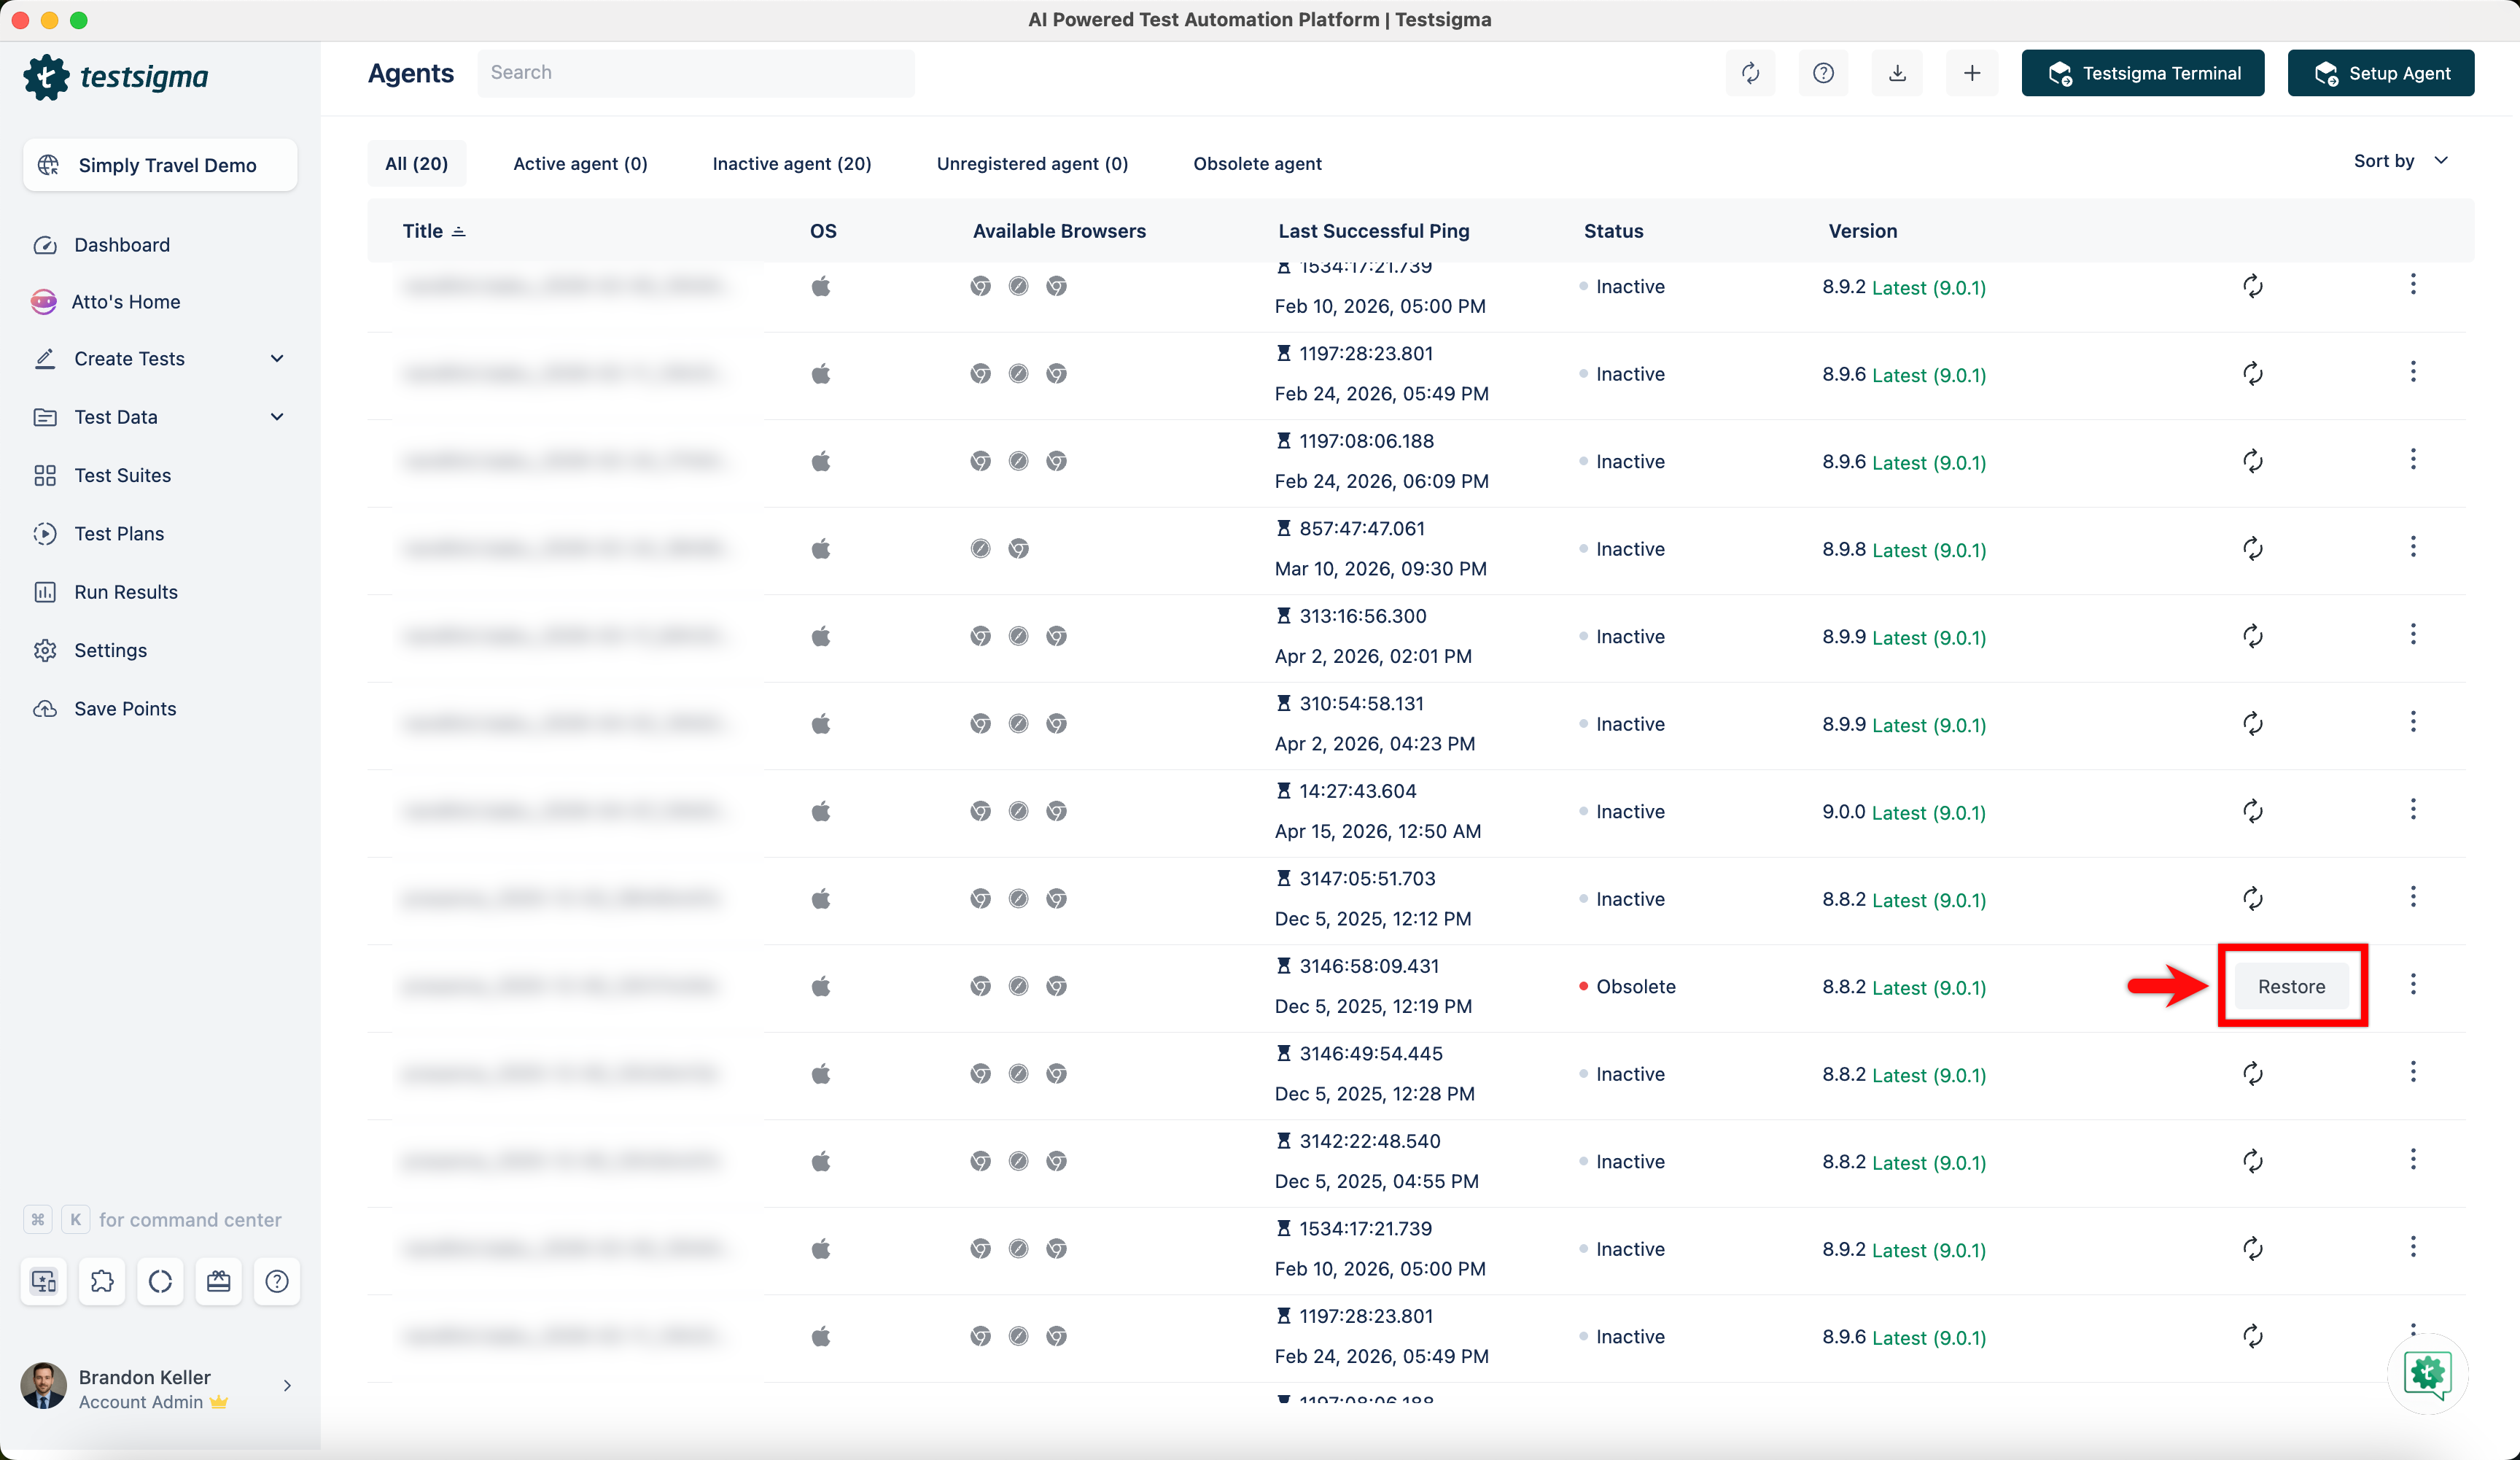Click the Restore button

tap(2291, 986)
